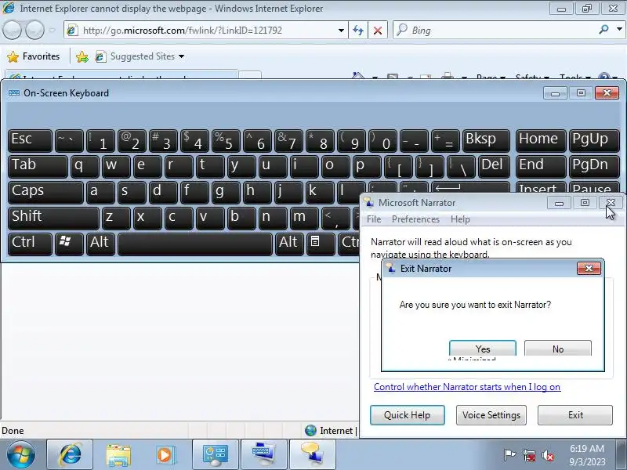Tap the q key on On-Screen Keyboard
The height and width of the screenshot is (470, 627).
pos(85,167)
